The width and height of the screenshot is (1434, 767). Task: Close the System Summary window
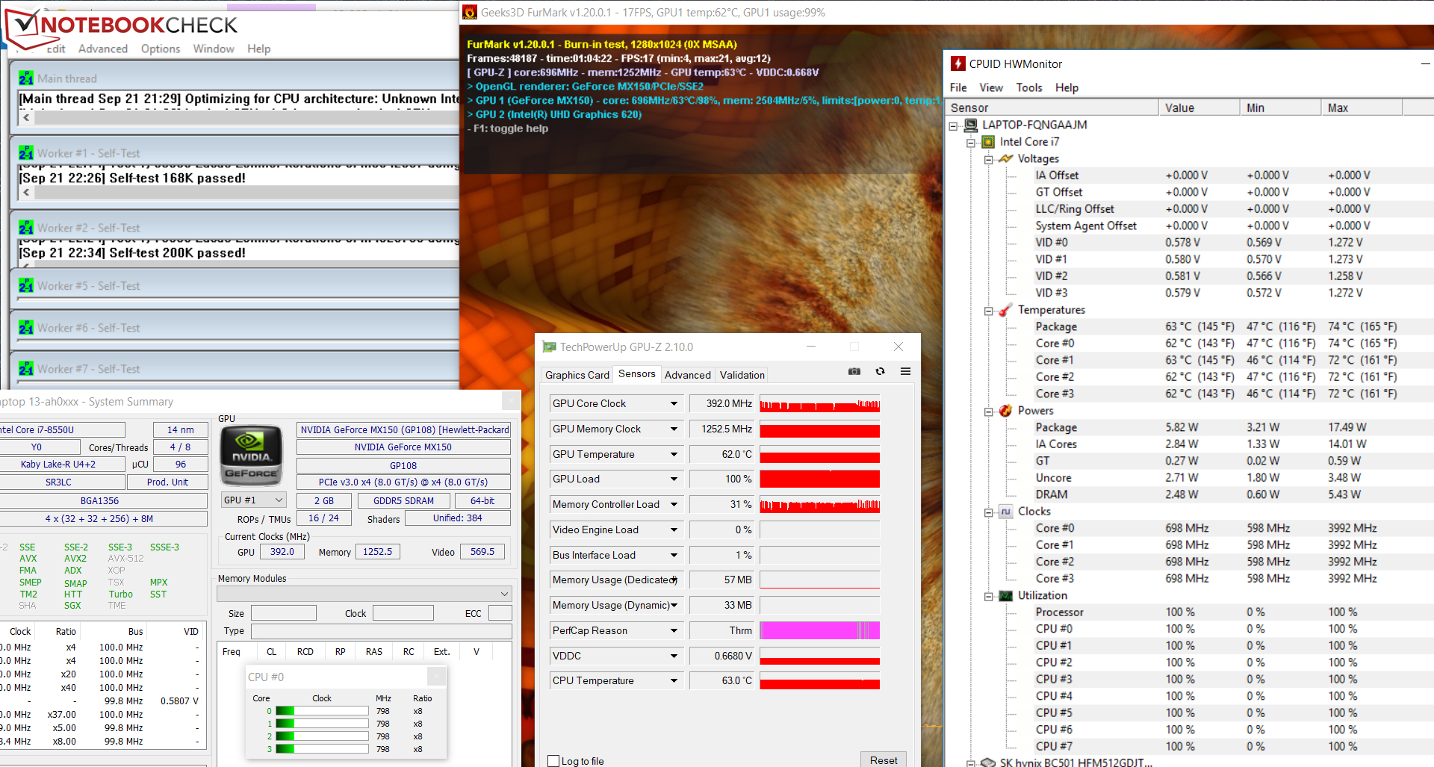click(x=511, y=401)
